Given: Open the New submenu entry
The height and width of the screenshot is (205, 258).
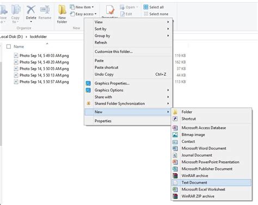Looking at the screenshot, I should click(128, 112).
